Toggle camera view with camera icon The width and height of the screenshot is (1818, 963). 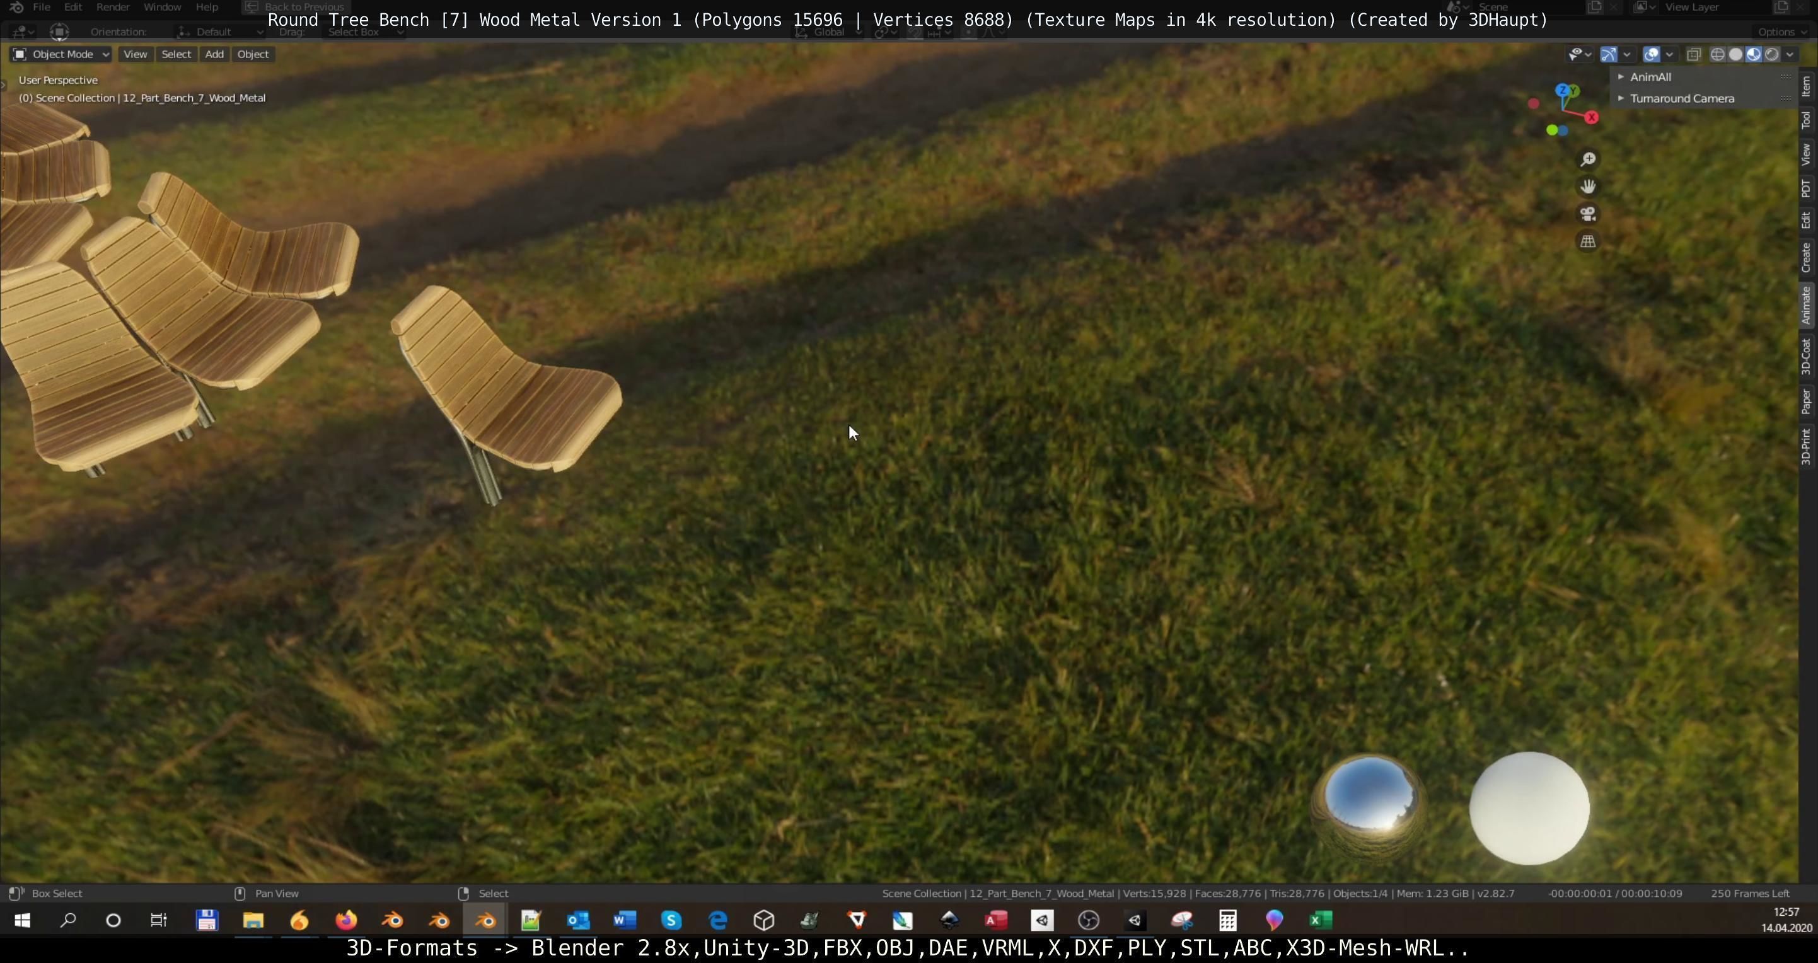(1587, 214)
